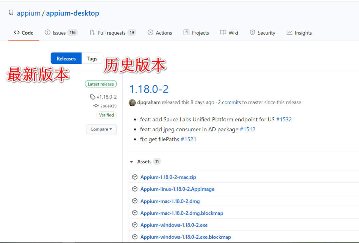Open commit 2b6e029
Screen dimensions: 359x243
tap(108, 106)
